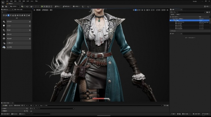
Task: Click the Stop simulation button in toolbar
Action: pos(47,6)
